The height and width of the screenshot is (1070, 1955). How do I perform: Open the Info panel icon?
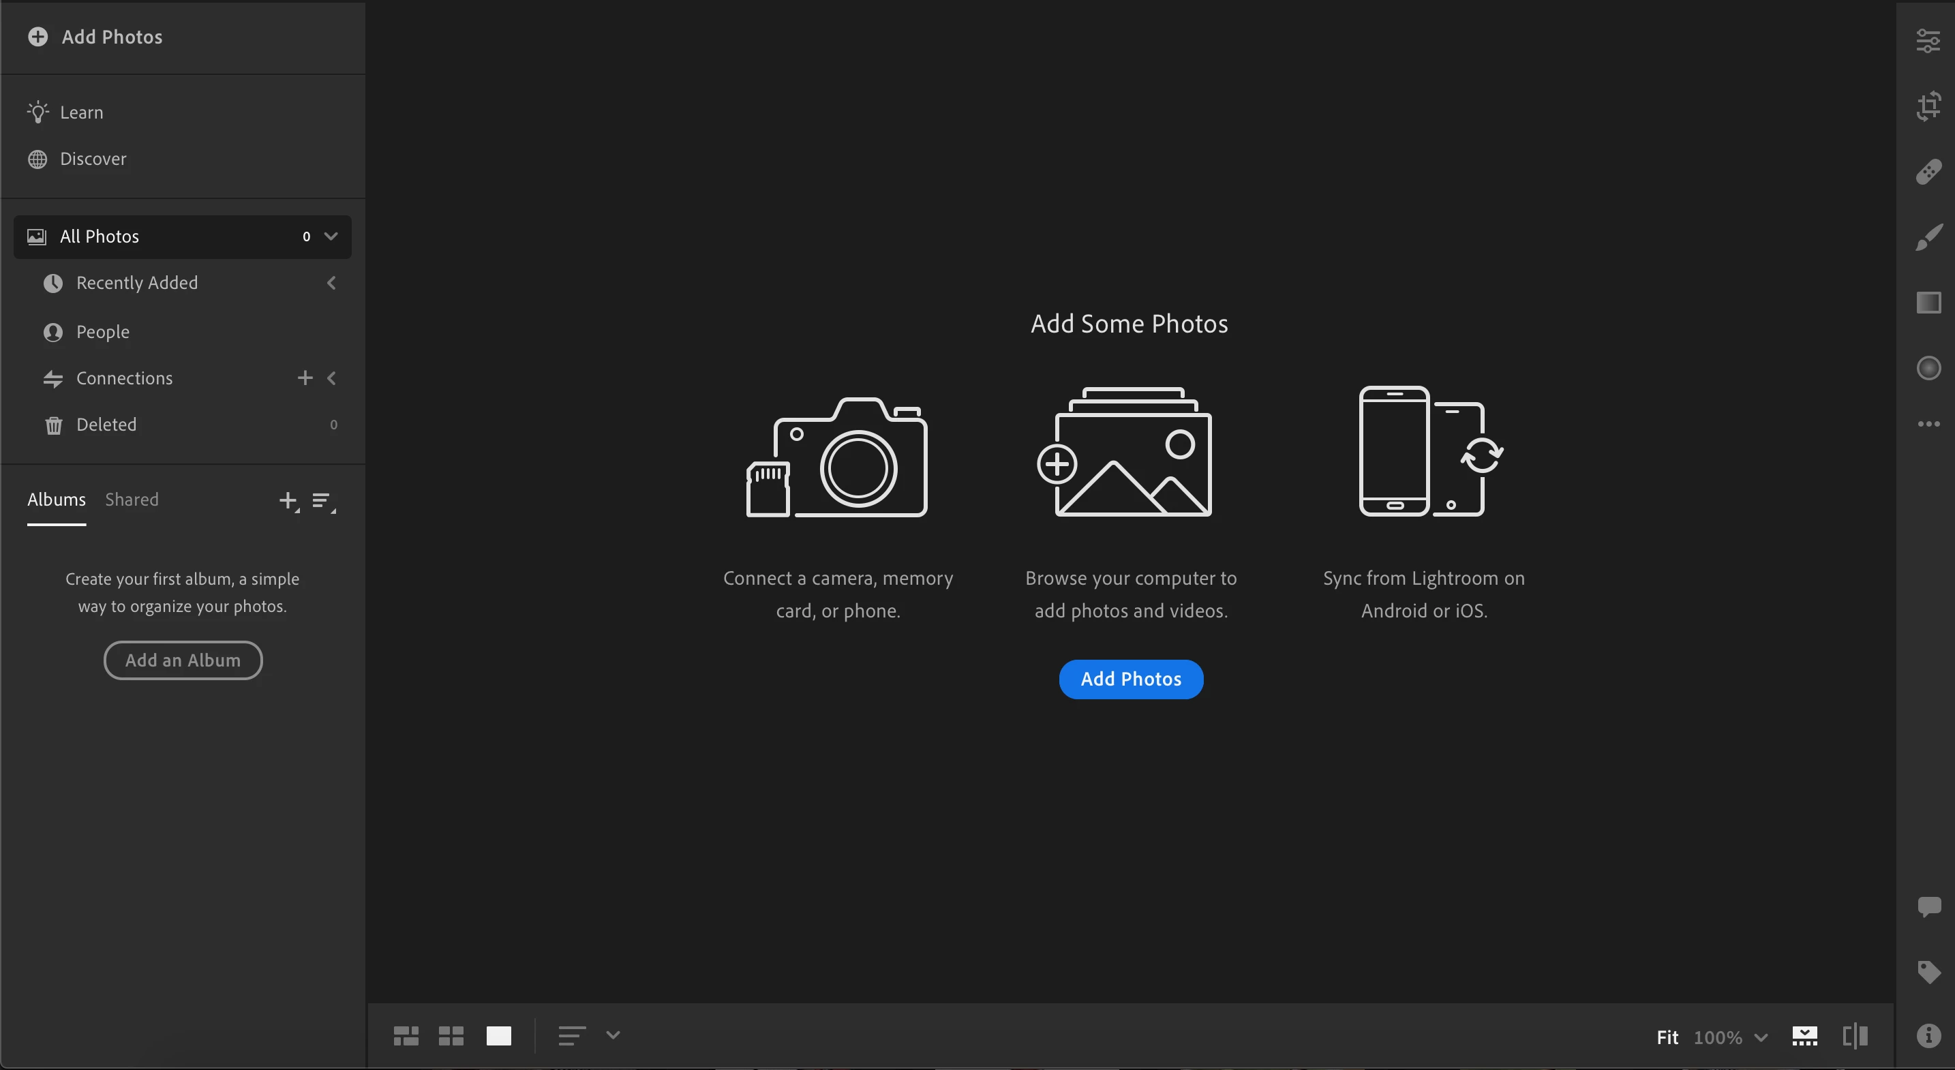1928,1036
